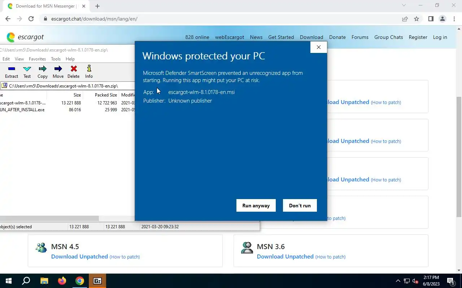Open File Explorer from taskbar

tap(44, 281)
